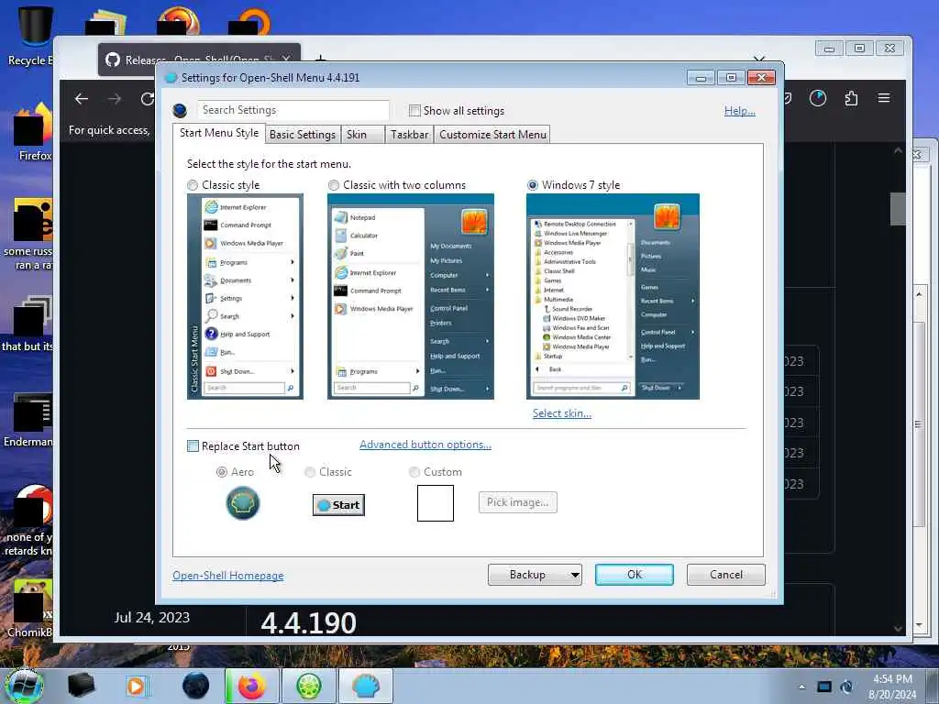
Task: Click the OK button
Action: pos(635,575)
